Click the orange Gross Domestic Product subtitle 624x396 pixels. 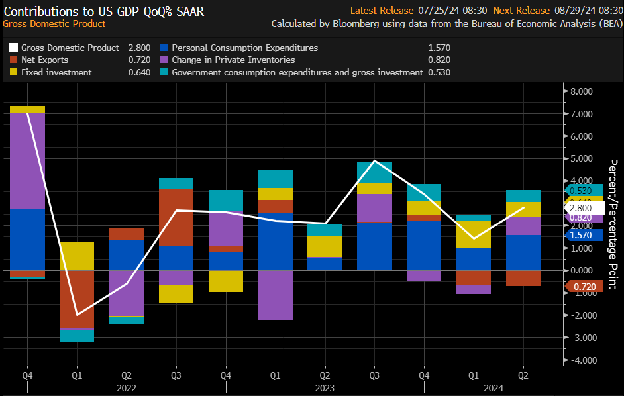click(x=54, y=24)
